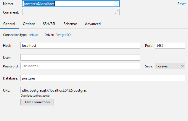Click the Test Connection button
188x121 pixels.
pos(37,102)
